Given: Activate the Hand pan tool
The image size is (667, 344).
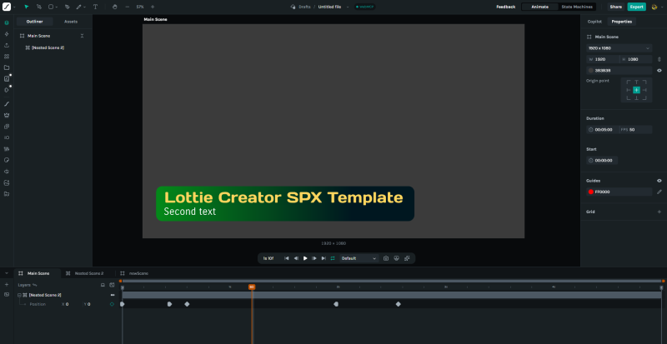Looking at the screenshot, I should [x=114, y=7].
